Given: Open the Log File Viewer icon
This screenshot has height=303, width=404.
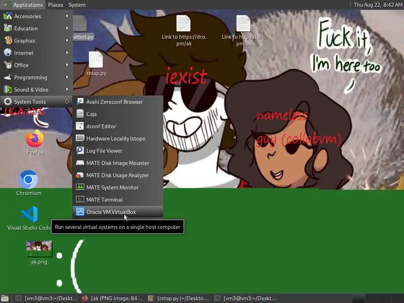Looking at the screenshot, I should (80, 150).
